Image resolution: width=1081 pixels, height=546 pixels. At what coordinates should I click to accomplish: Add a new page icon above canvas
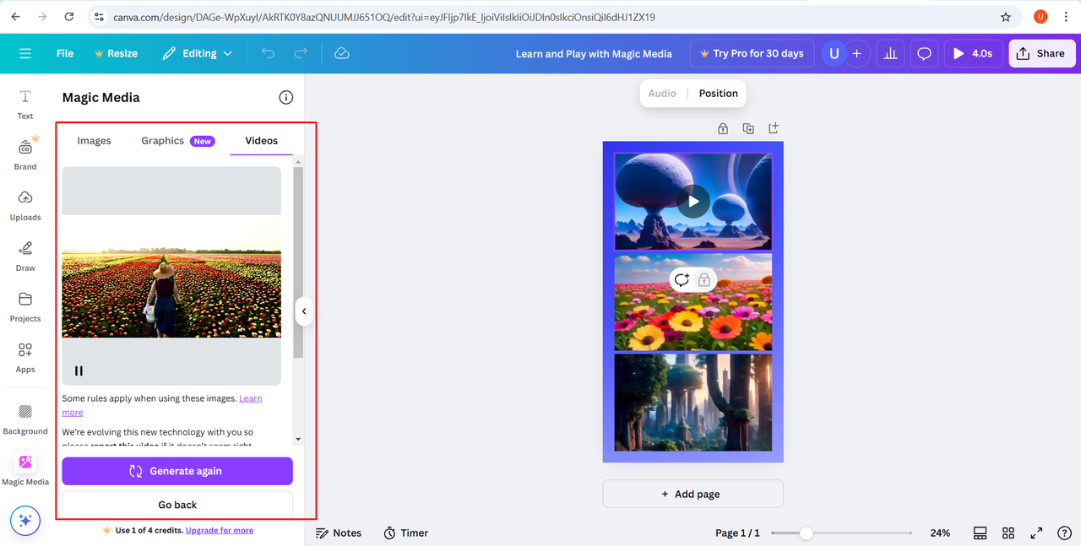pyautogui.click(x=774, y=128)
